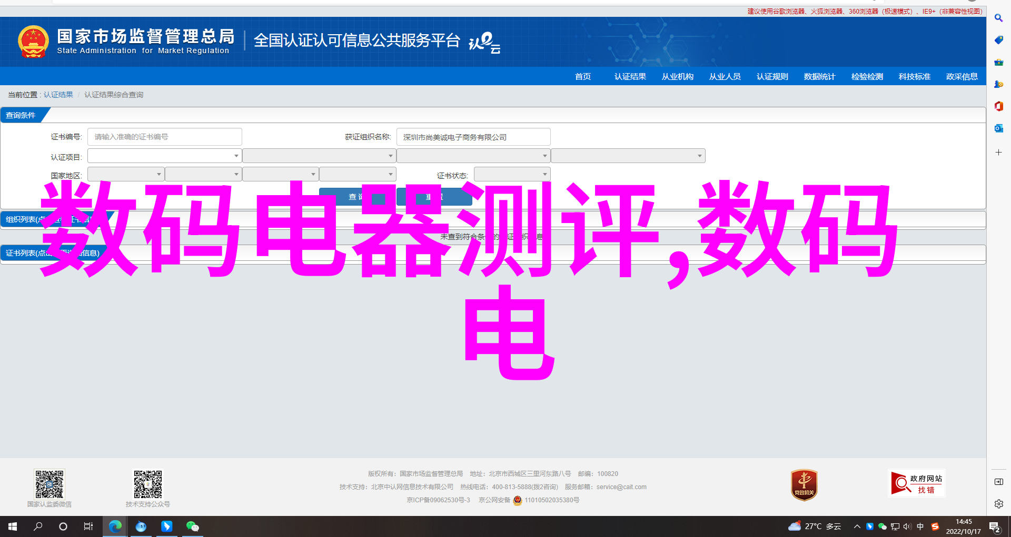Viewport: 1011px width, 537px height.
Task: Show hidden system tray icons
Action: pos(857,526)
